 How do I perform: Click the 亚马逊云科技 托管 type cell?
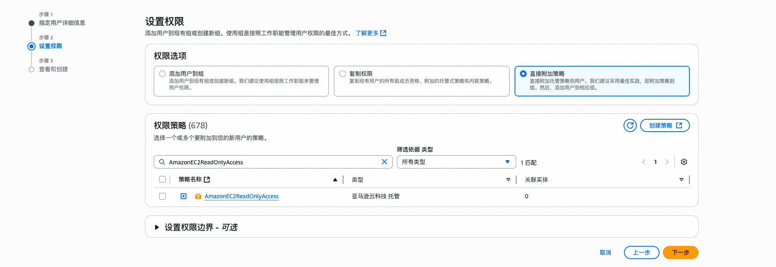[x=376, y=196]
